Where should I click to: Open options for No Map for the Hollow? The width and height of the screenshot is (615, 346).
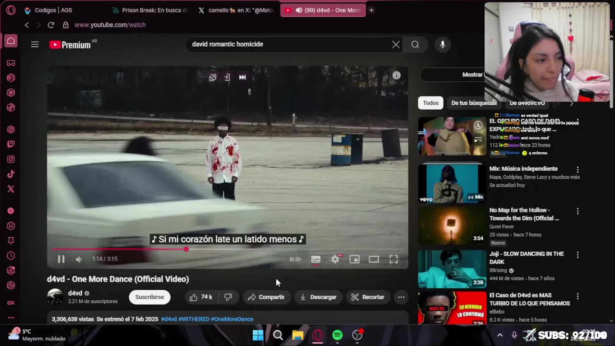(x=578, y=211)
